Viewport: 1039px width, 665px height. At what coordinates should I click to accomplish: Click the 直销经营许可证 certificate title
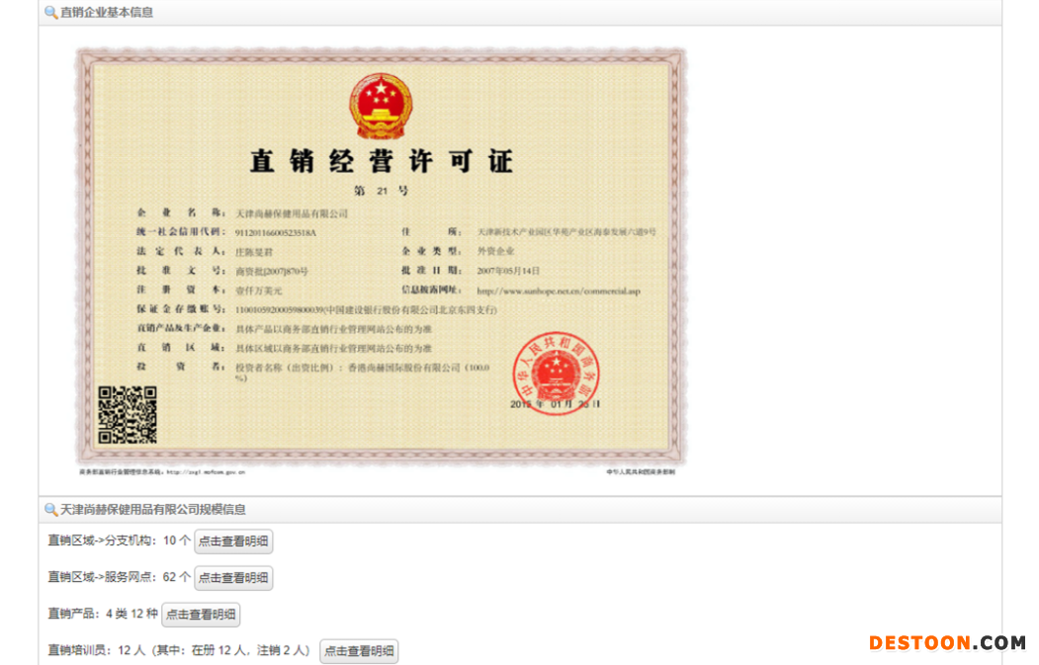[381, 161]
